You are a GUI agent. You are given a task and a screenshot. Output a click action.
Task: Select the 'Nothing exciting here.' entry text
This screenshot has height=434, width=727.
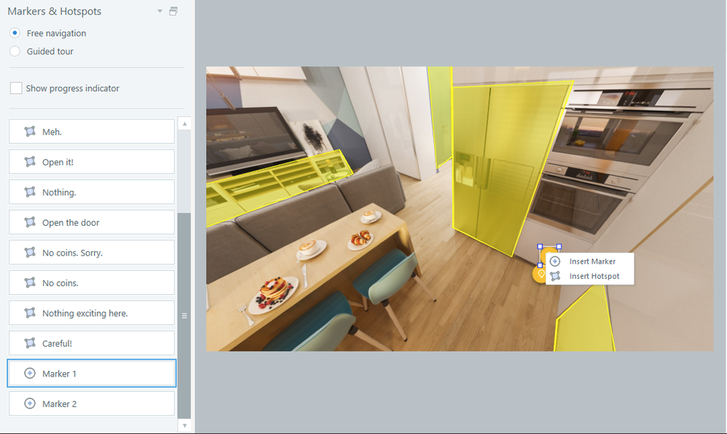85,313
